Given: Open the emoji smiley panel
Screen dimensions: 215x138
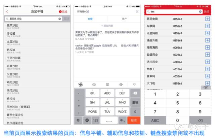Looking at the screenshot, I should point(94,84).
